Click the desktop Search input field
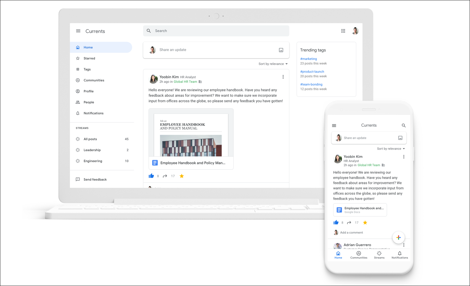 click(216, 31)
